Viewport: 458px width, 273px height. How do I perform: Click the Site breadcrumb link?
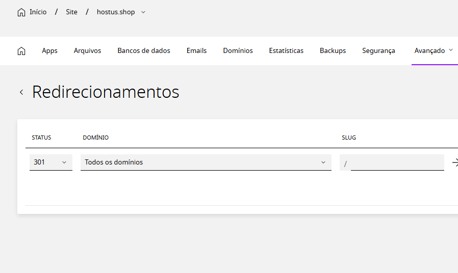click(71, 12)
